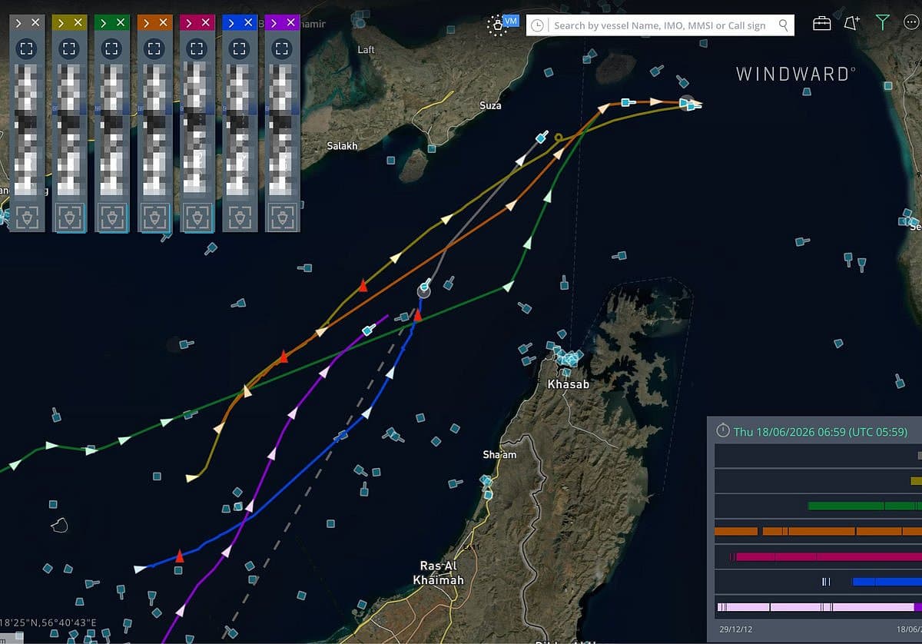Expand the green vessel card chevron
Image resolution: width=922 pixels, height=644 pixels.
click(x=103, y=23)
